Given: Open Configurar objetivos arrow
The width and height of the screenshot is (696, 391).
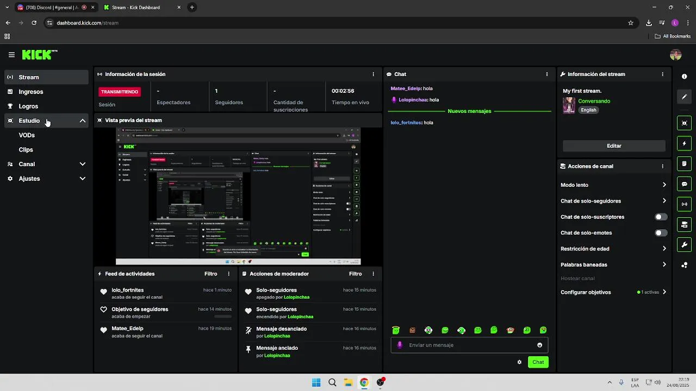Looking at the screenshot, I should [x=664, y=292].
